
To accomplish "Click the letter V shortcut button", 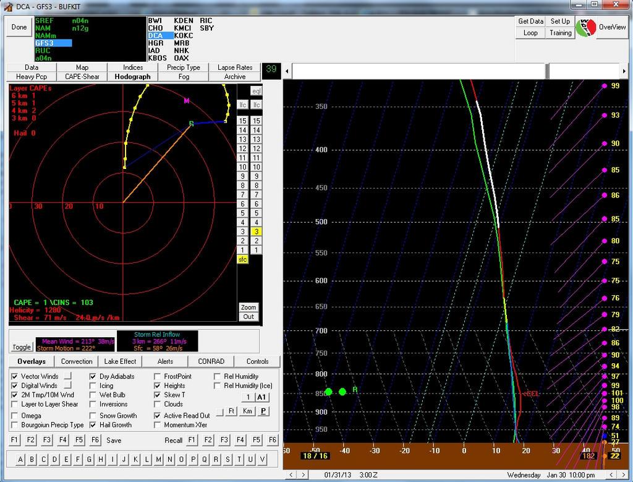I will (x=263, y=459).
